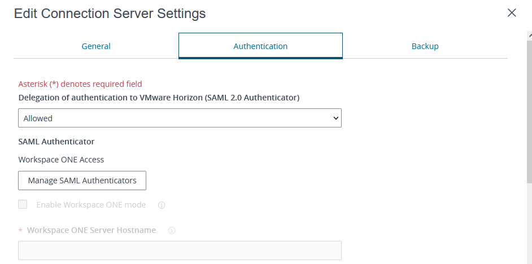Click Manage SAML Authenticators button
The width and height of the screenshot is (532, 264).
click(x=82, y=181)
